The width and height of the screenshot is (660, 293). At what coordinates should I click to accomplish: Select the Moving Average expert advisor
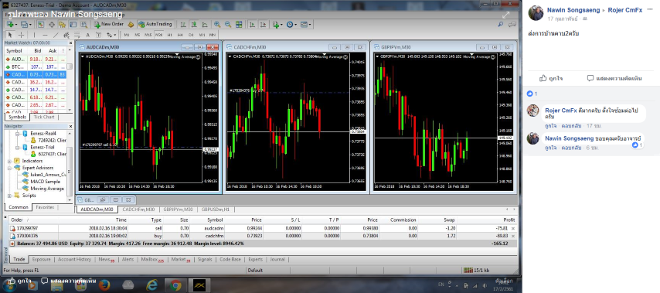[x=47, y=189]
